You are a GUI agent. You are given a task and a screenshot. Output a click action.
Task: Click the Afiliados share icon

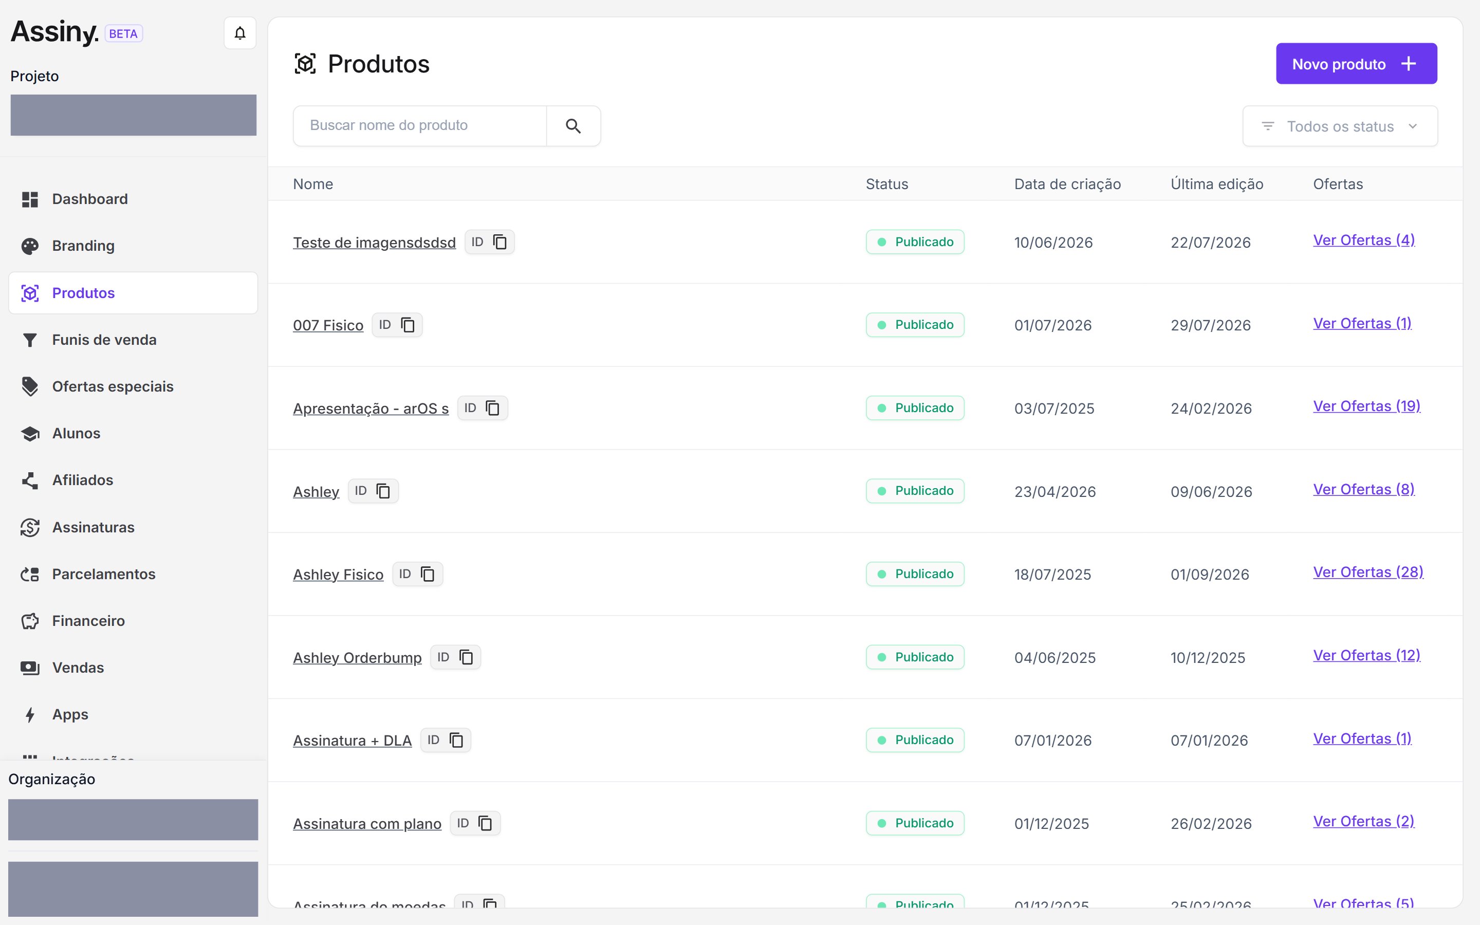tap(30, 480)
